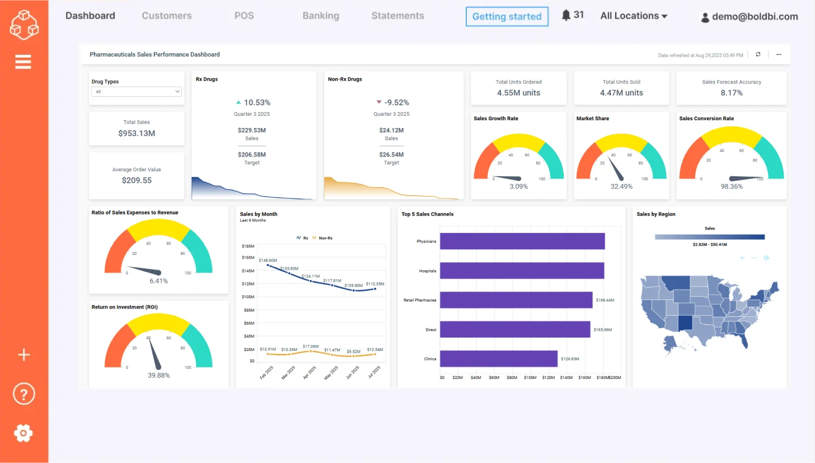Open the dashboard ellipsis options menu

778,55
